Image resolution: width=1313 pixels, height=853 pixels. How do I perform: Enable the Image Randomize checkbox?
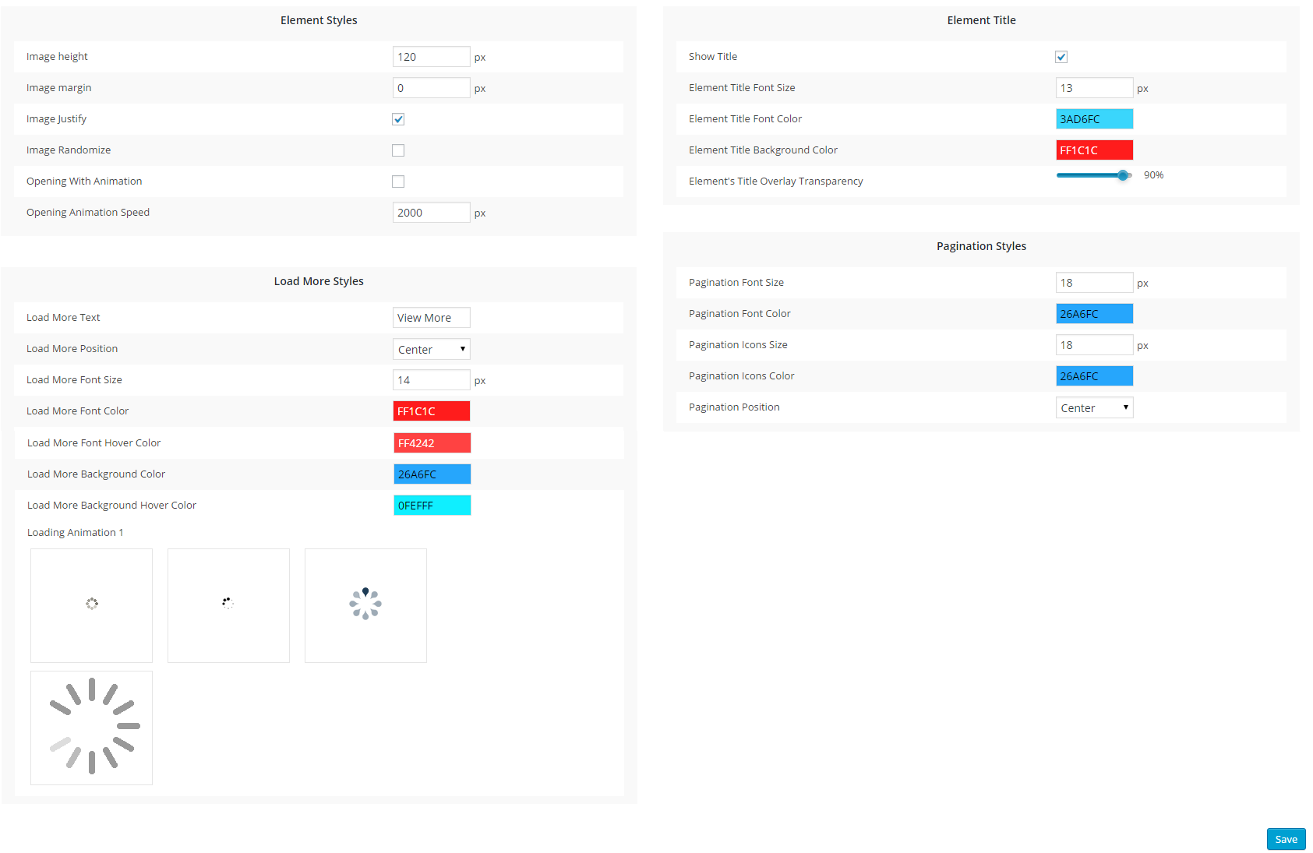coord(398,150)
